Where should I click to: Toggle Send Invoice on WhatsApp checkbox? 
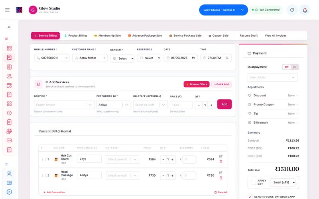click(x=250, y=197)
